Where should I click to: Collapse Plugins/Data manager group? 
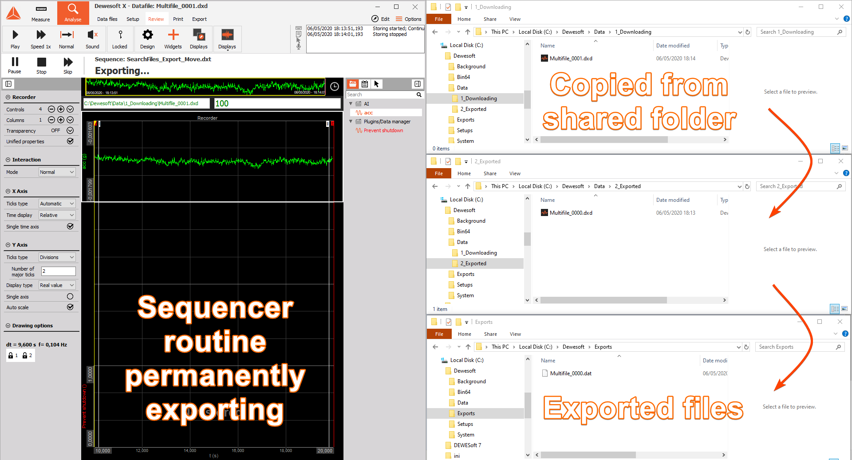pos(351,121)
